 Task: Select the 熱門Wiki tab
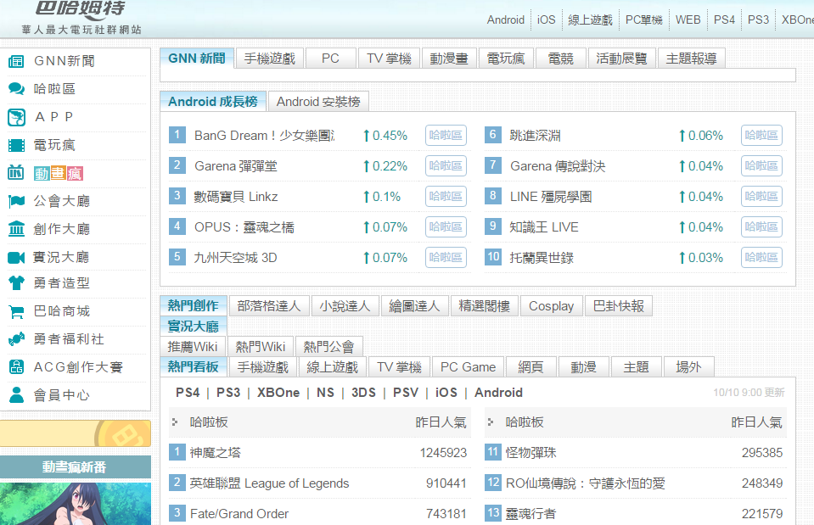click(x=260, y=346)
